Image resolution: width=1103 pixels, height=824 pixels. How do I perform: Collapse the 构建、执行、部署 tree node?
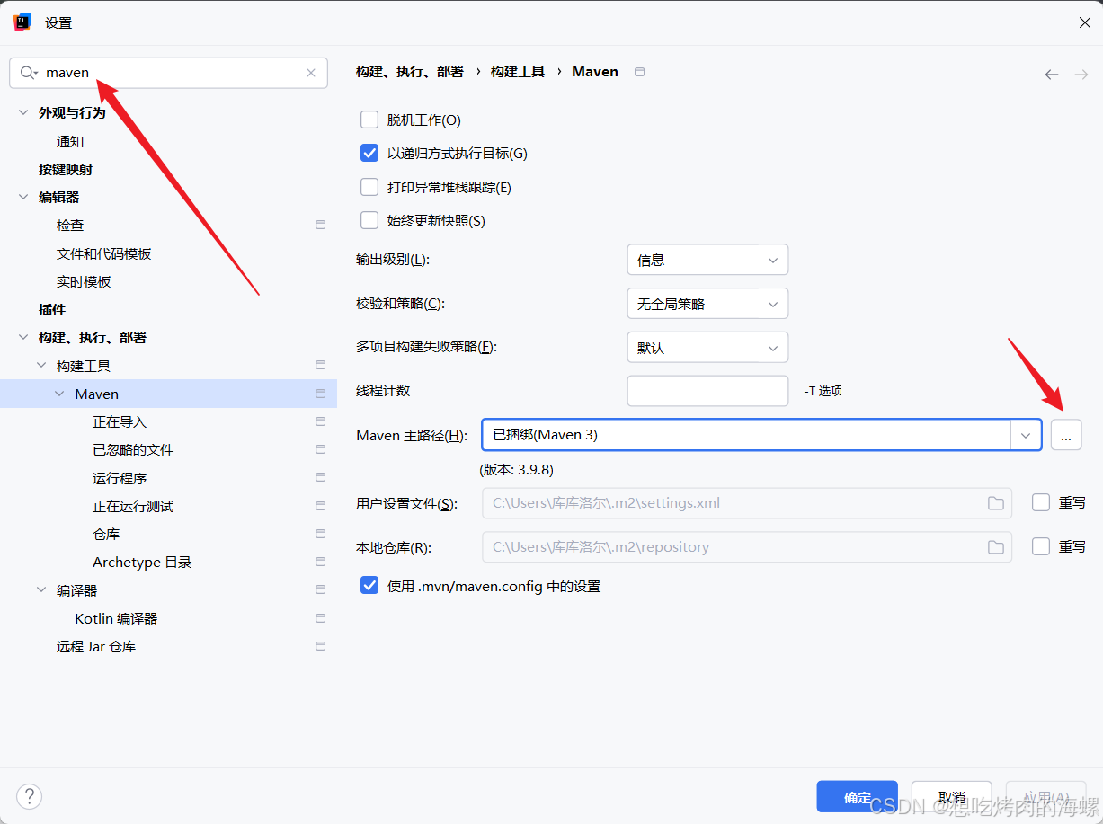pyautogui.click(x=23, y=338)
